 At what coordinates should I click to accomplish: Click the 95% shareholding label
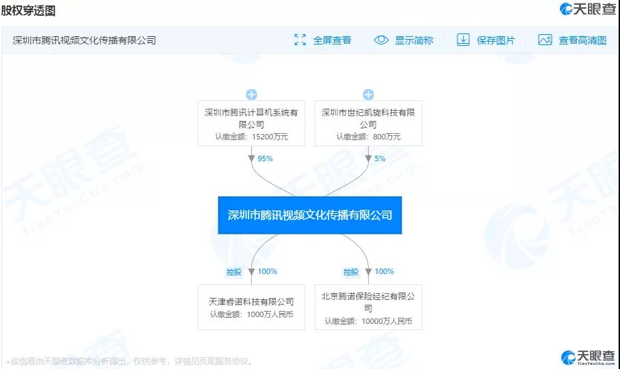pos(266,159)
